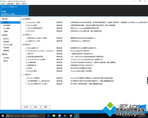Open the 文件(F) menu
The image size is (148, 118).
pyautogui.click(x=3, y=4)
